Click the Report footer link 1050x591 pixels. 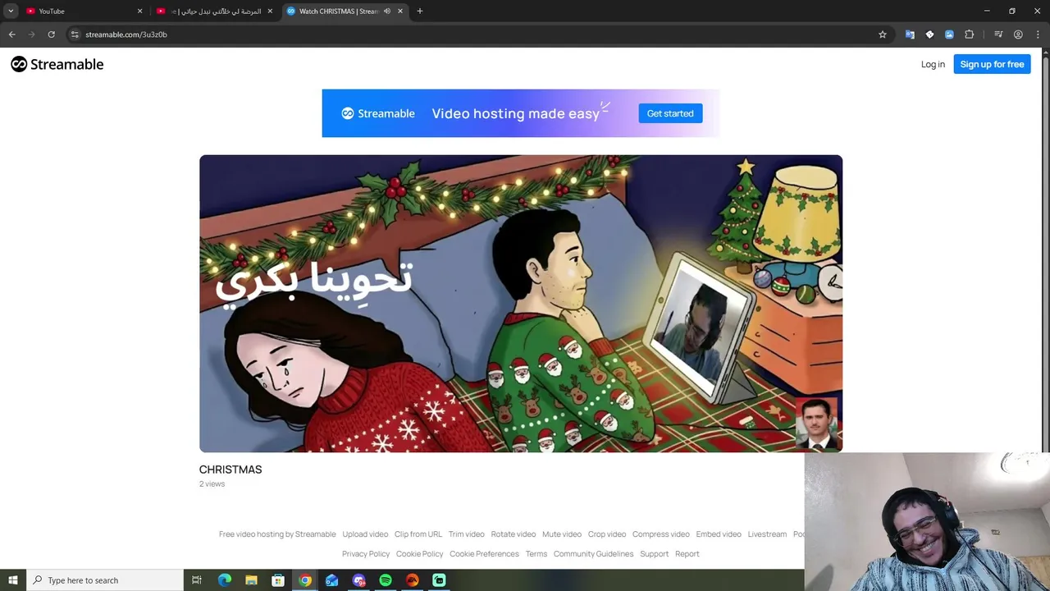(x=687, y=554)
